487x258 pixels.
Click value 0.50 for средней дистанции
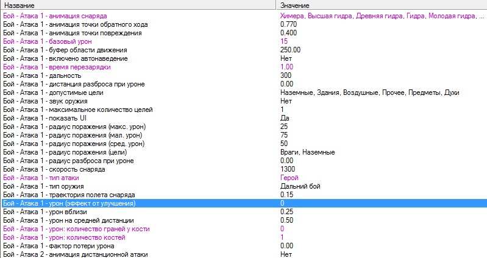pyautogui.click(x=286, y=220)
